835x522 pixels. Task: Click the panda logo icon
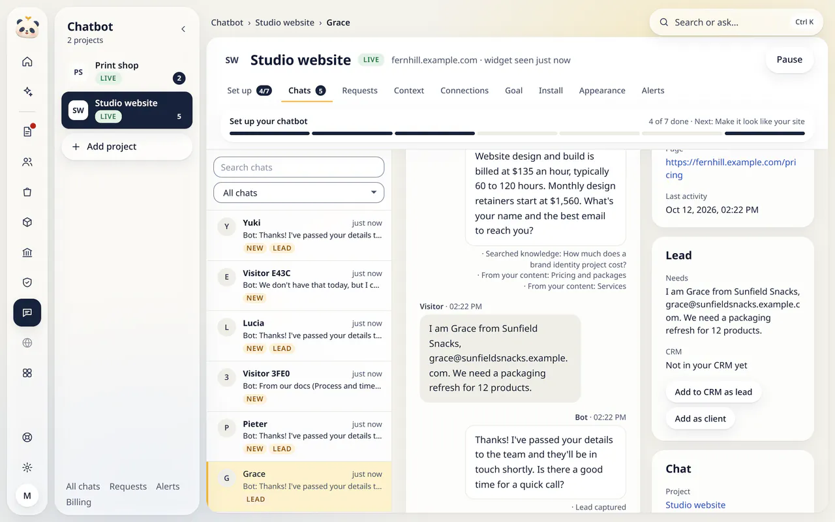pyautogui.click(x=27, y=27)
